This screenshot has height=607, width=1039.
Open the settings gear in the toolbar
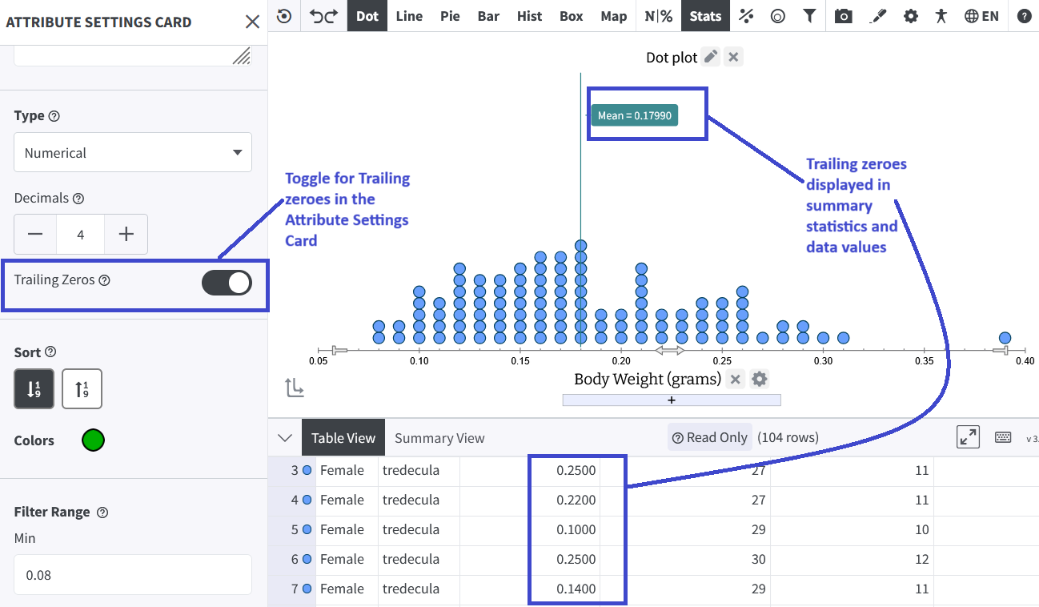tap(910, 16)
